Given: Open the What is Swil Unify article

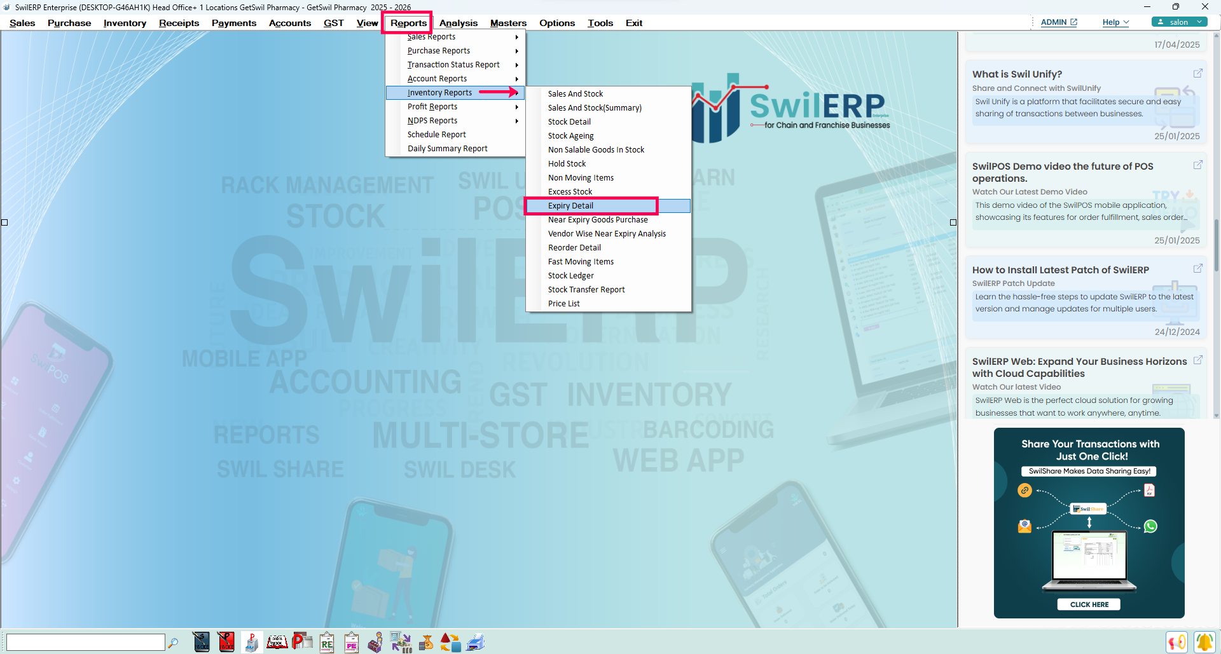Looking at the screenshot, I should pos(1017,74).
